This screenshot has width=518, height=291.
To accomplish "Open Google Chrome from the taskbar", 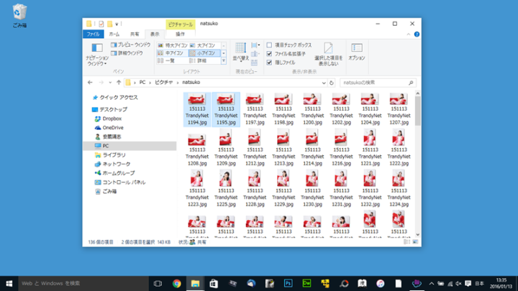I will 177,283.
